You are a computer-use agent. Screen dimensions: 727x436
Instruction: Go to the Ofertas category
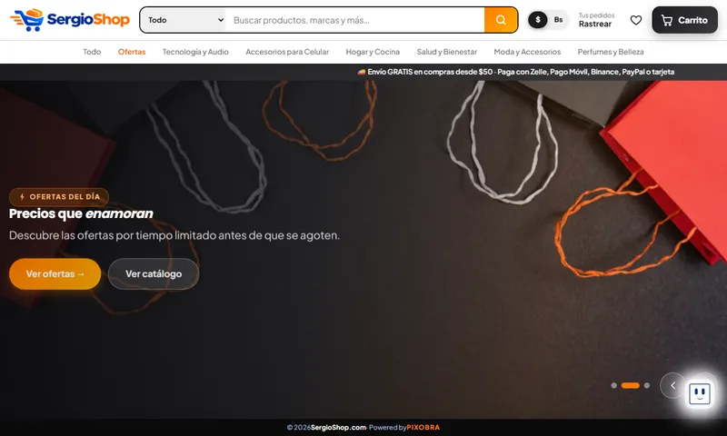point(132,52)
